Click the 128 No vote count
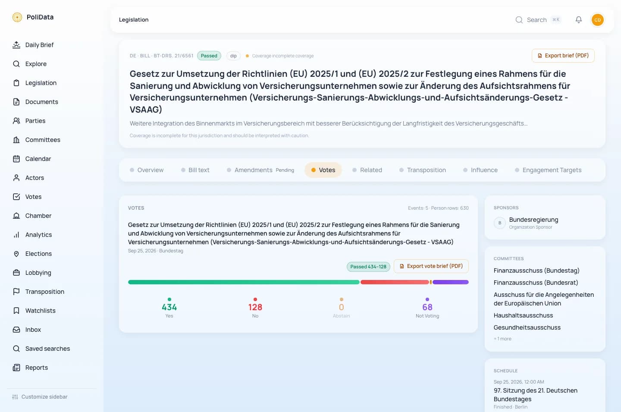Screen dimensions: 621x412 tap(255, 307)
